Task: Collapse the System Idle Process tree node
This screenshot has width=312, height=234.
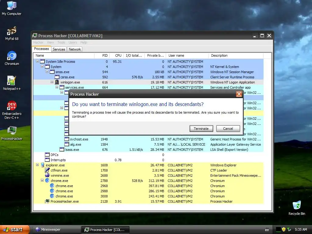Action: pyautogui.click(x=37, y=61)
